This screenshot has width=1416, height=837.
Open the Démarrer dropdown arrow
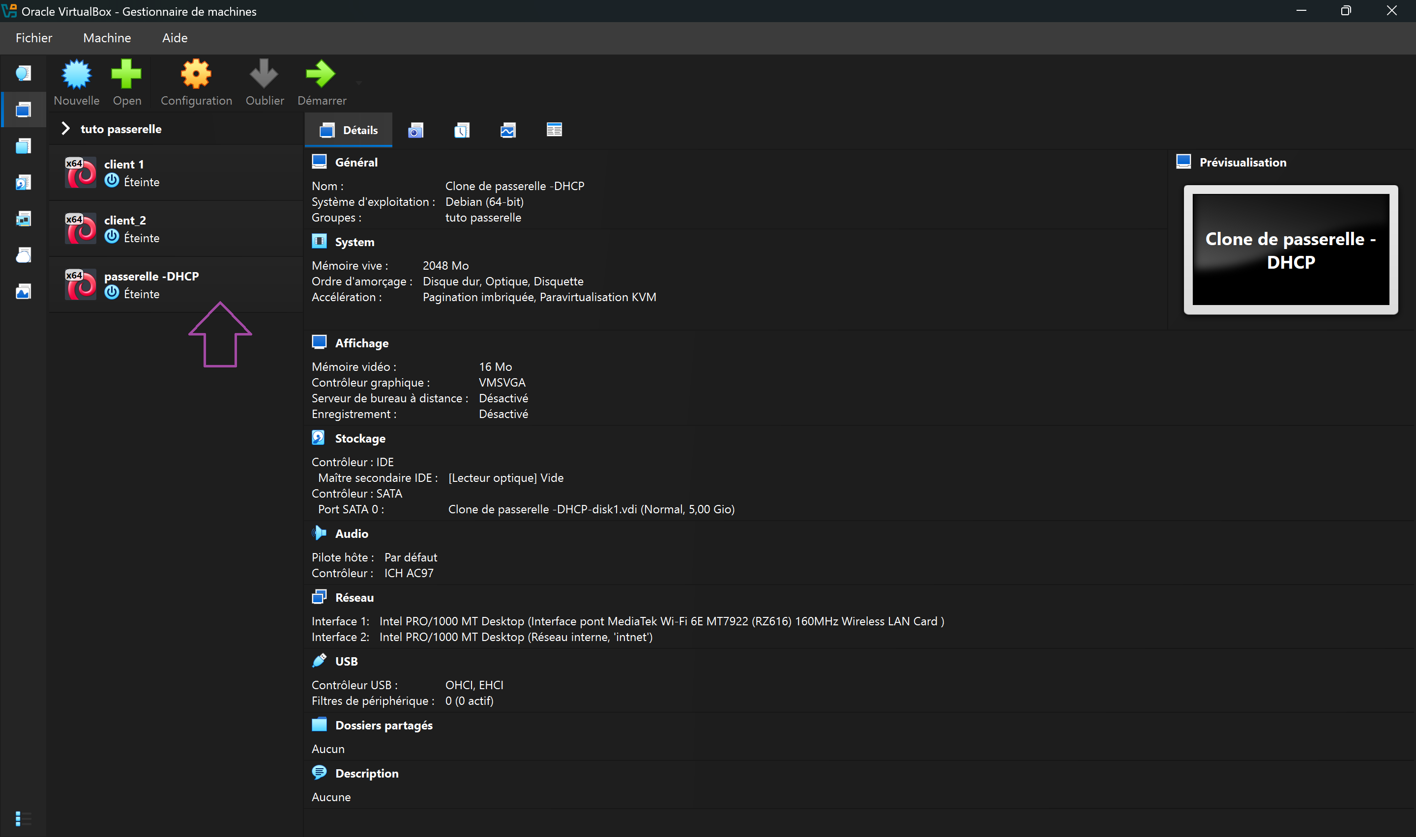point(359,83)
